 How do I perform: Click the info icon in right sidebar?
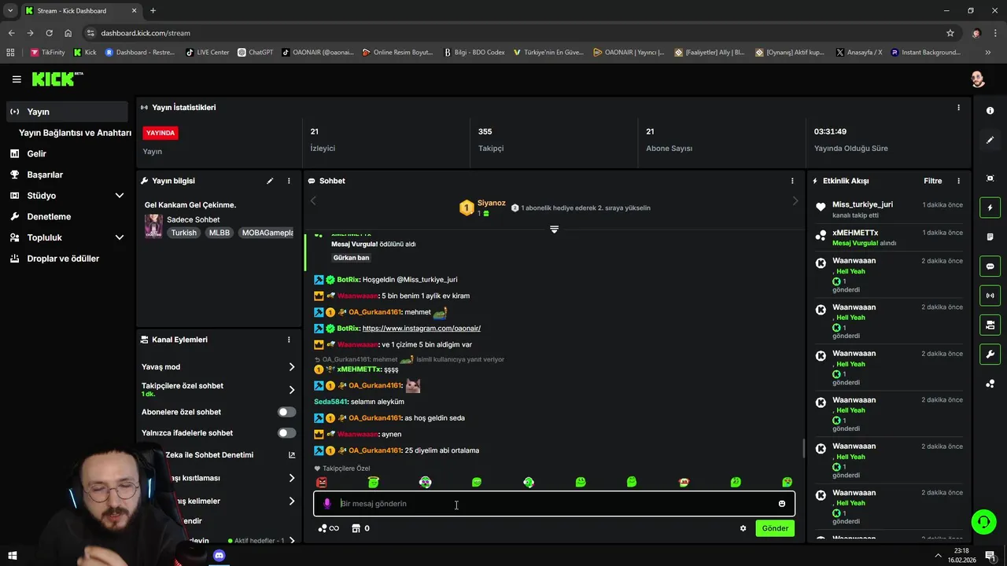pyautogui.click(x=990, y=111)
